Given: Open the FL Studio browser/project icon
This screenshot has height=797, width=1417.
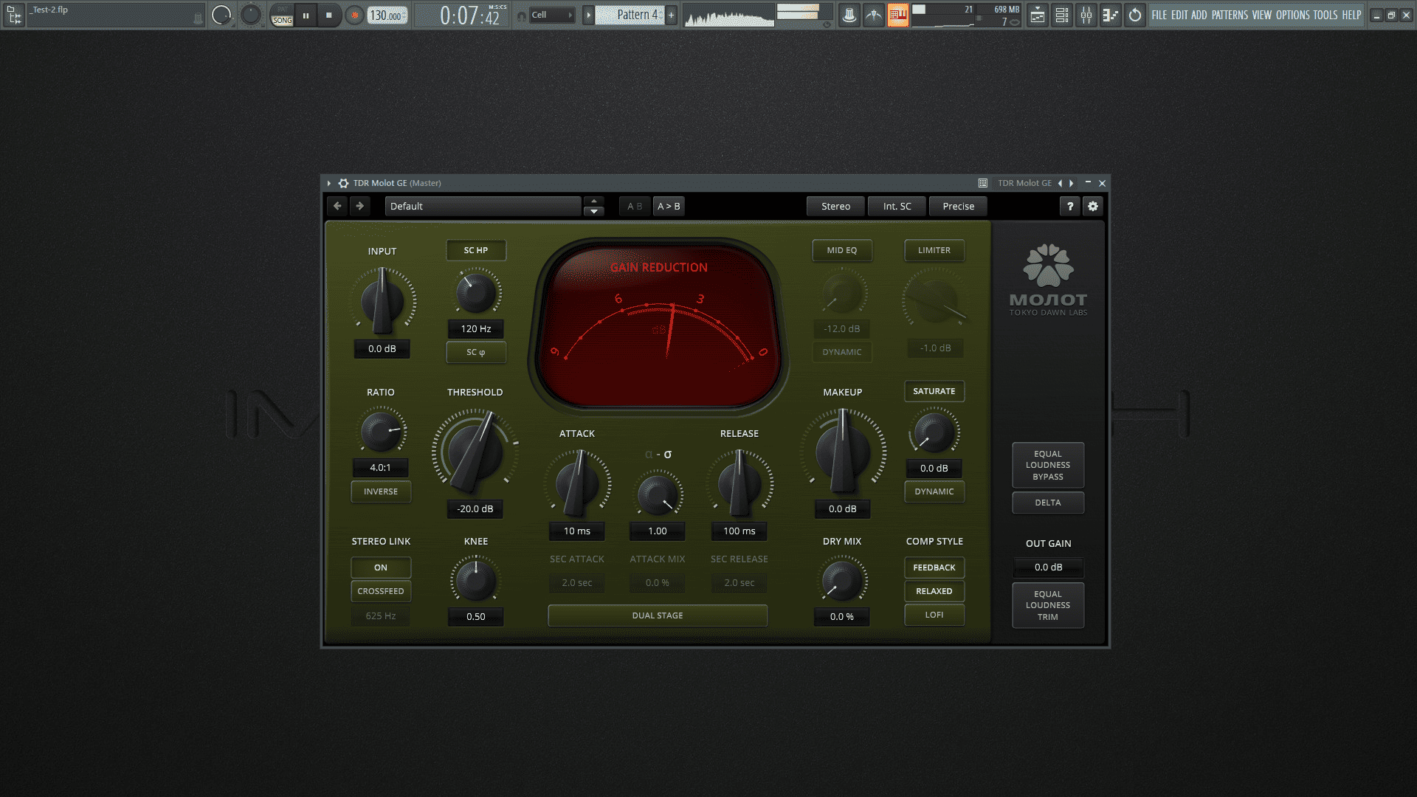Looking at the screenshot, I should (x=14, y=15).
